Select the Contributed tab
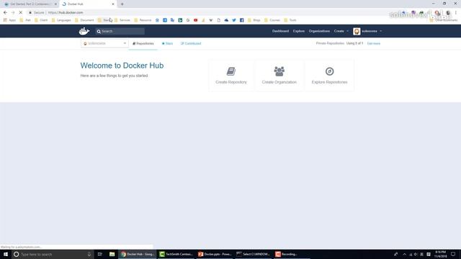The width and height of the screenshot is (461, 259). tap(191, 43)
